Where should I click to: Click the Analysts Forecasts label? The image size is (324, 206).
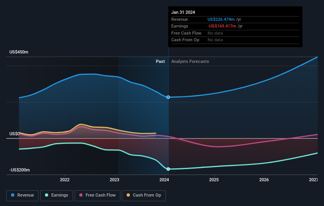coord(190,61)
